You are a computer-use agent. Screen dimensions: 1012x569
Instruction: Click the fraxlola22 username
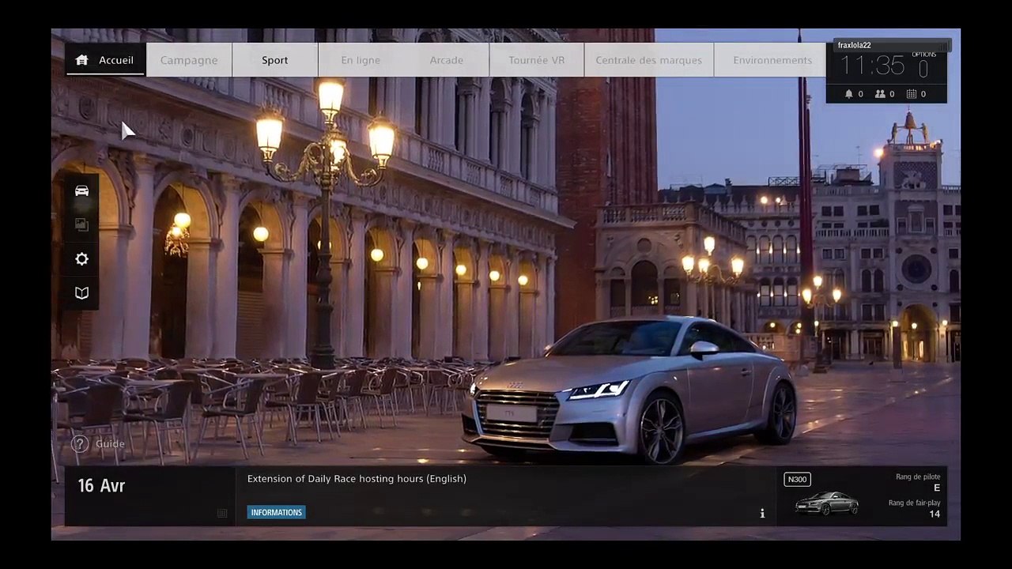click(854, 45)
